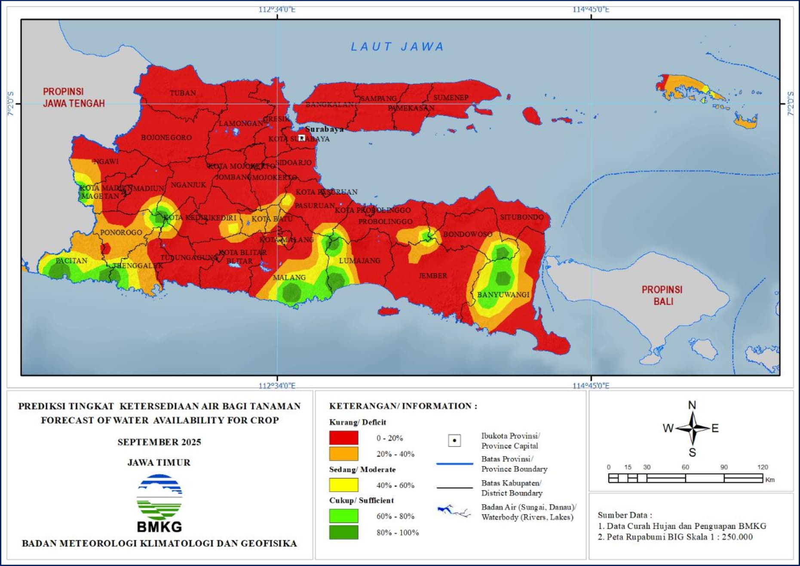
Task: Click the bottom 114°45'0"E longitude label
Action: pyautogui.click(x=591, y=385)
